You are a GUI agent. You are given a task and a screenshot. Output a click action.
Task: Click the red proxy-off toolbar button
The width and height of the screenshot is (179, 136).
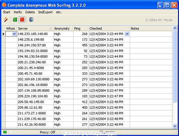click(22, 20)
